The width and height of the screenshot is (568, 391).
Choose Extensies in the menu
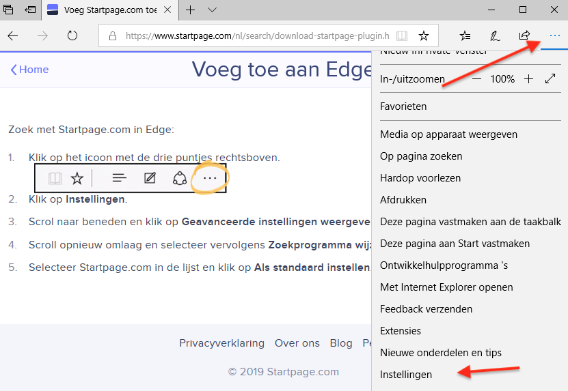click(401, 331)
